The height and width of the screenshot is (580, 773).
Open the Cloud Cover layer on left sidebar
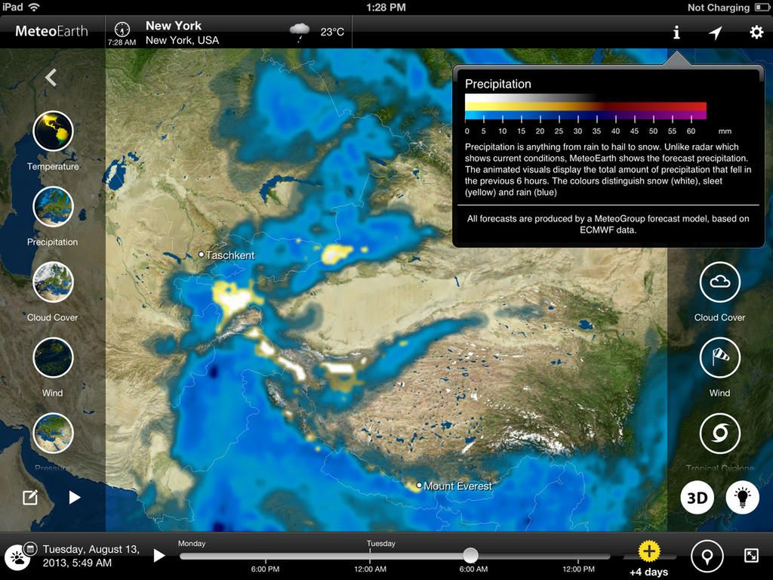tap(53, 281)
